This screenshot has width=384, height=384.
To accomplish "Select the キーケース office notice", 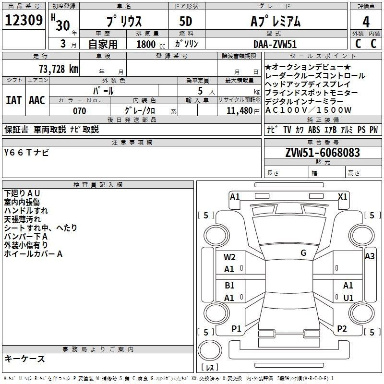I will [25, 359].
